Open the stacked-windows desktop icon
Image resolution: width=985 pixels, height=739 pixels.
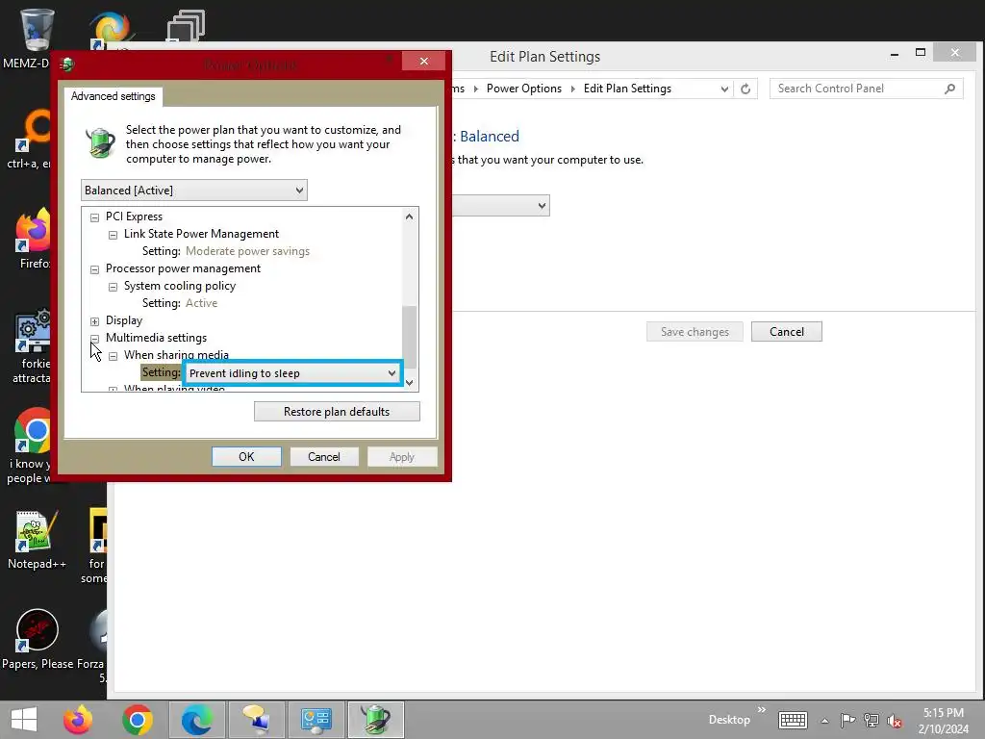186,26
